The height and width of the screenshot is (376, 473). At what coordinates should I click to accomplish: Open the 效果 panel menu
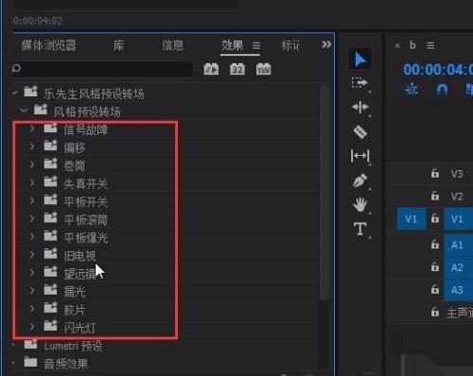[x=256, y=46]
